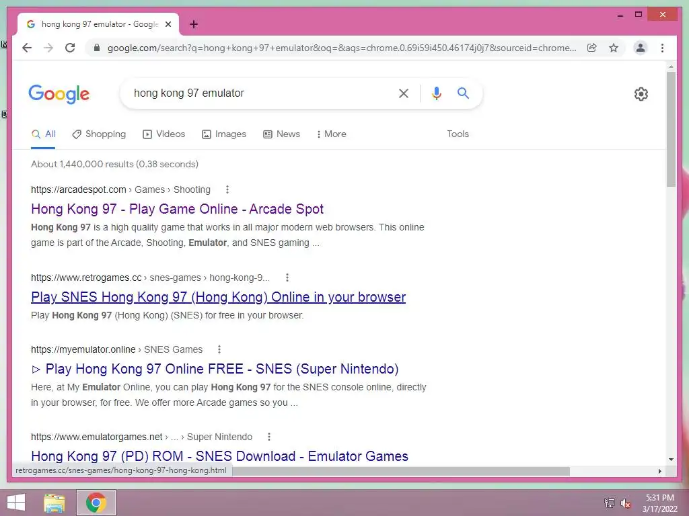Switch to the Shopping tab

click(99, 134)
